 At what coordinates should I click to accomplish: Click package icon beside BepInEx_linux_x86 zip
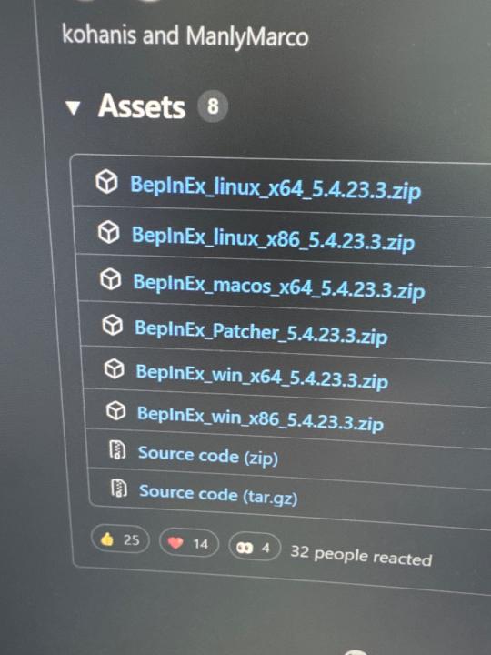(108, 232)
